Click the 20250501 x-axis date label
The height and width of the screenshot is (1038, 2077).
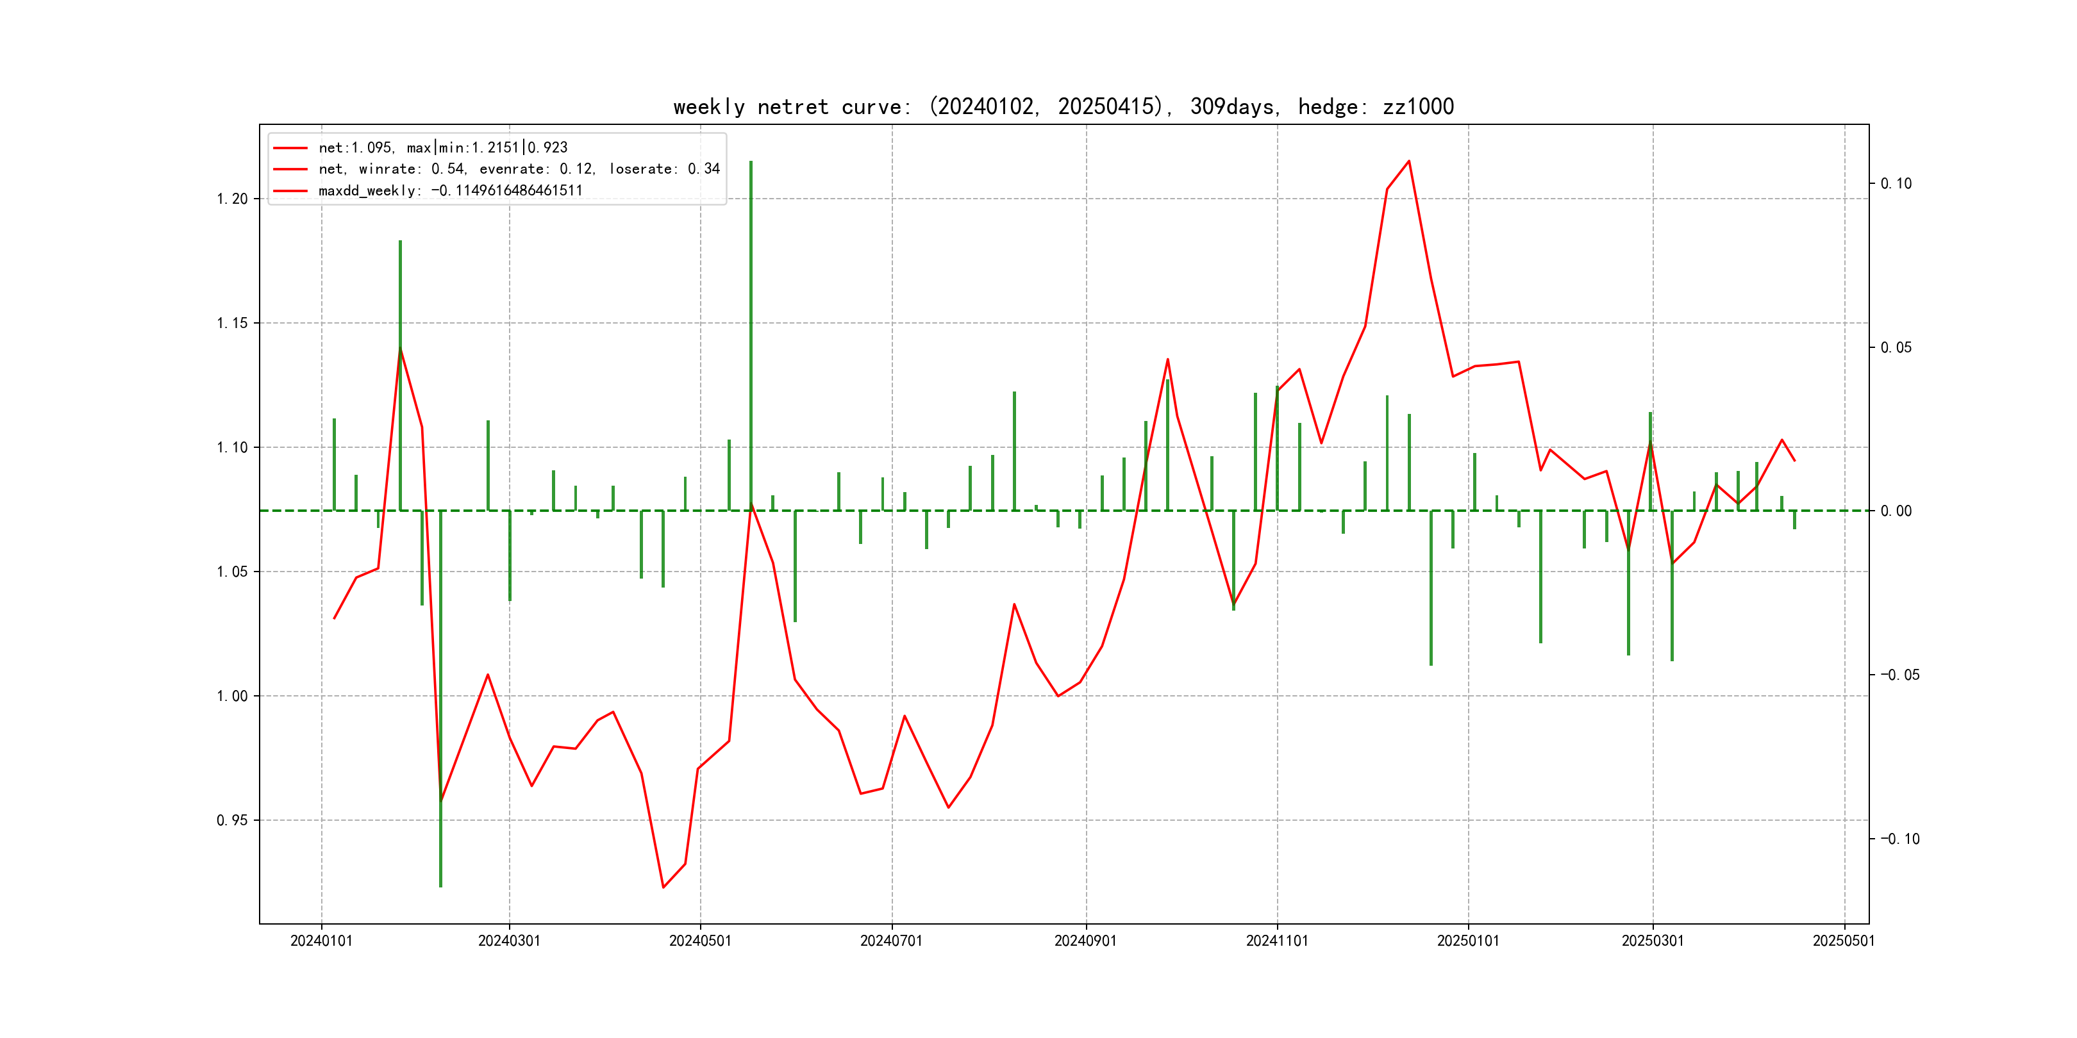point(1843,941)
